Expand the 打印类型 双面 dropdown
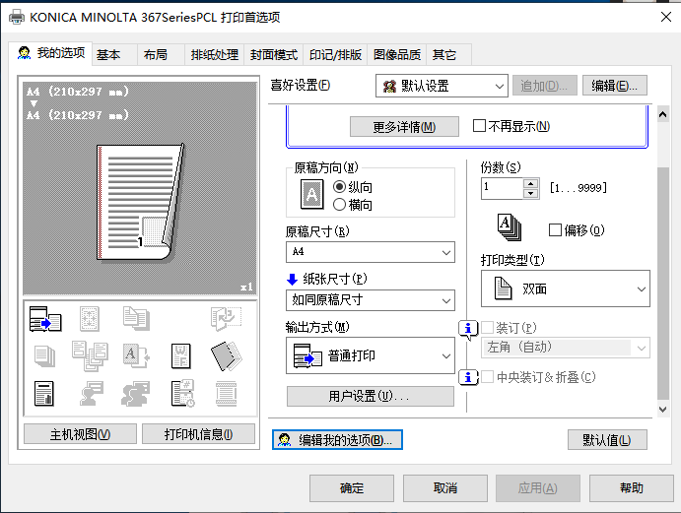Viewport: 681px width, 513px height. 566,289
